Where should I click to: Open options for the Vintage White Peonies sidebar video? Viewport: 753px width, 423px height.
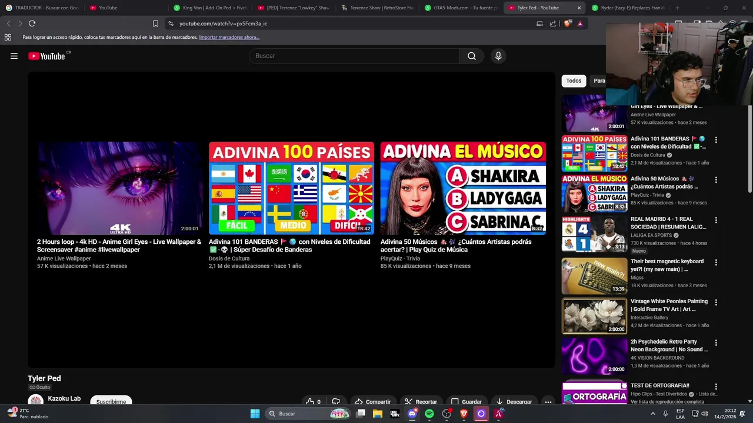(x=716, y=302)
